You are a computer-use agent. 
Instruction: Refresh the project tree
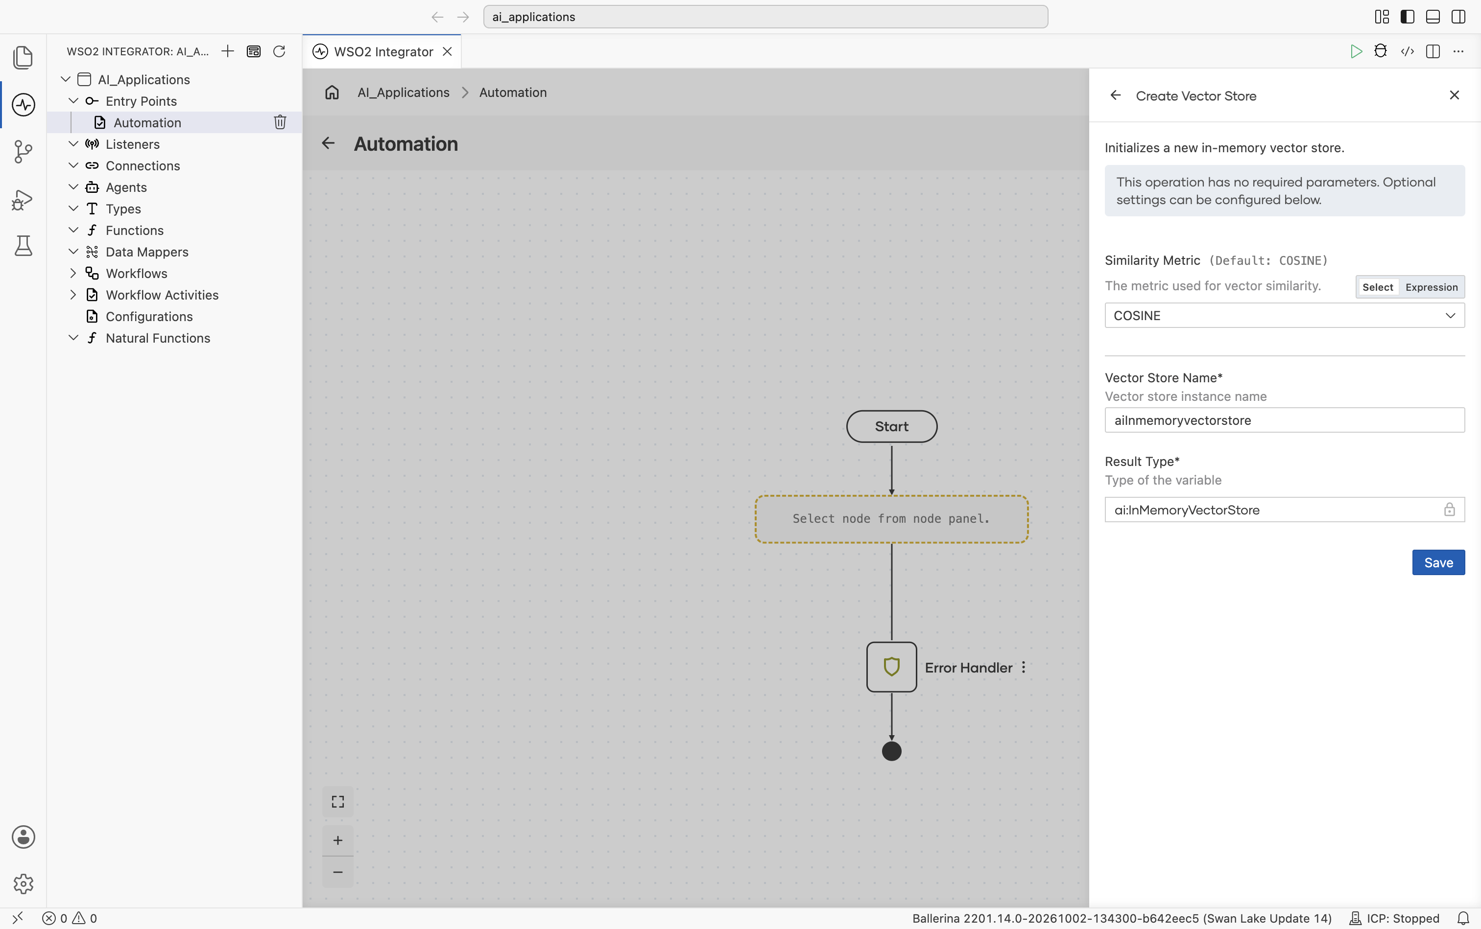pyautogui.click(x=279, y=51)
